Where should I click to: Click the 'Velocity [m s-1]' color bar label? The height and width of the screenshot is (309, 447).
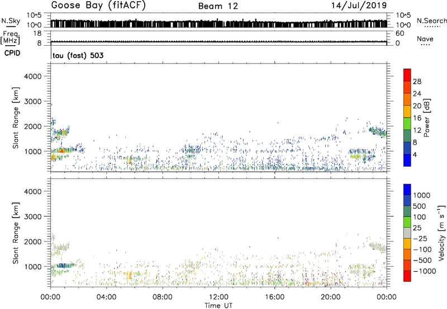(441, 233)
